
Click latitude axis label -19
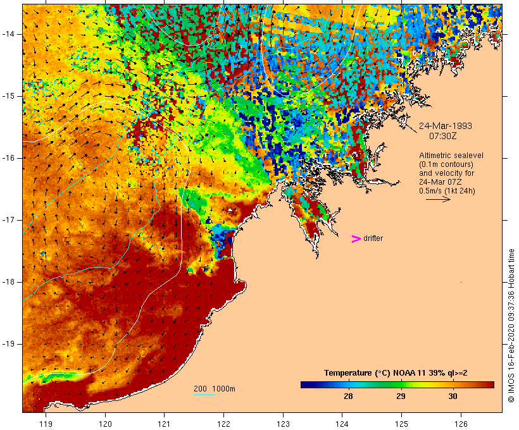(11, 344)
